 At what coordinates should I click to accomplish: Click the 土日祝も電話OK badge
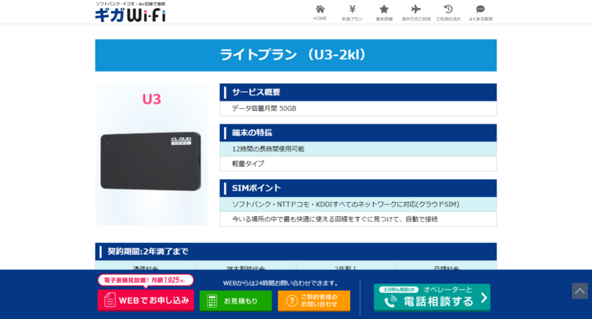[398, 289]
